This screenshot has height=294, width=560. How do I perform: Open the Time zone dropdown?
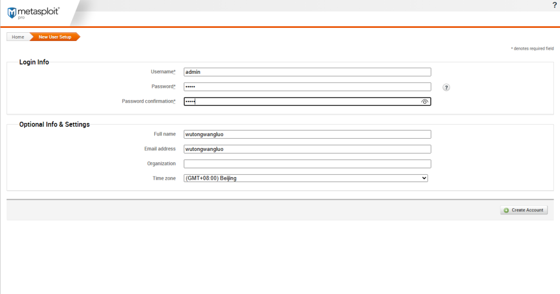tap(305, 178)
